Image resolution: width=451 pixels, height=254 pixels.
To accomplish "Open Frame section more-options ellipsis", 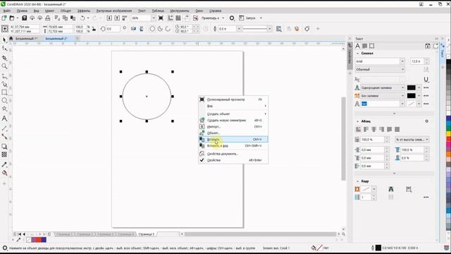I will click(426, 198).
